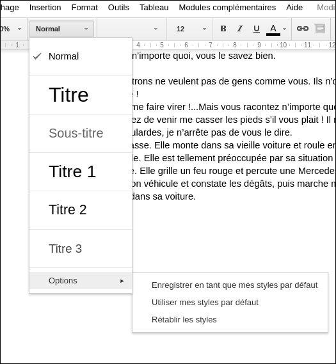The image size is (336, 364).
Task: Click the text color A icon
Action: [x=273, y=29]
